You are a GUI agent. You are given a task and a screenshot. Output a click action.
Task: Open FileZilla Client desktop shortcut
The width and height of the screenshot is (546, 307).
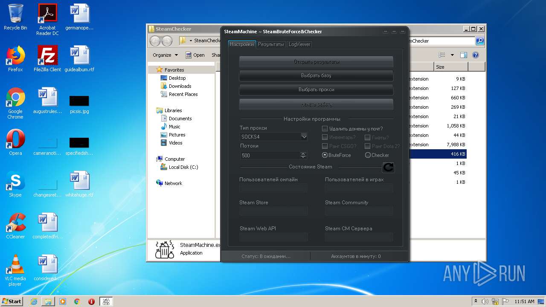(x=47, y=59)
